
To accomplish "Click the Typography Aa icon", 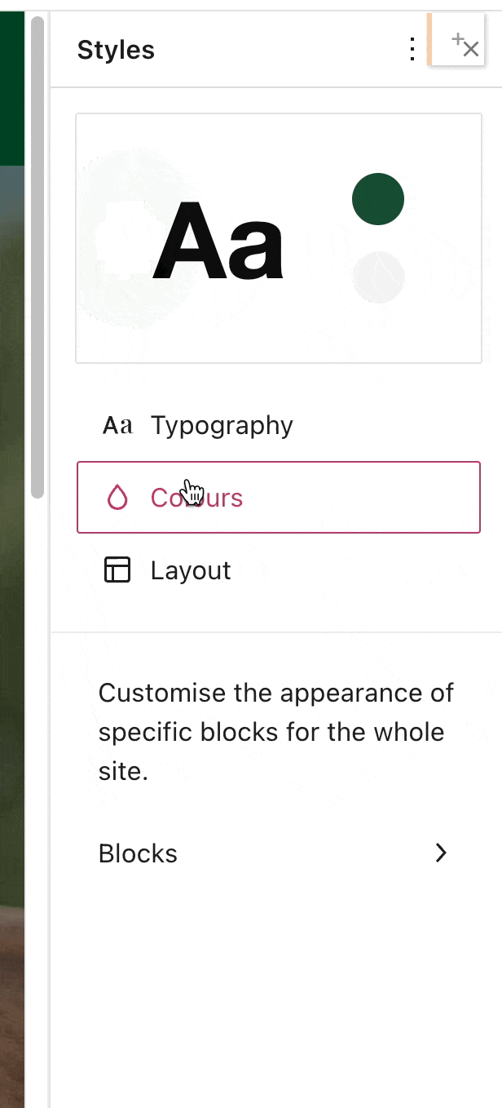I will (117, 424).
